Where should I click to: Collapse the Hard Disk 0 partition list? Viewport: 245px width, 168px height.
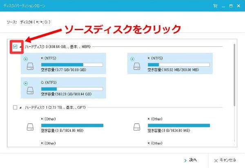pos(21,47)
